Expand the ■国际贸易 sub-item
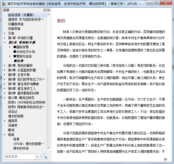Image resolution: width=174 pixels, height=164 pixels. 10,47
